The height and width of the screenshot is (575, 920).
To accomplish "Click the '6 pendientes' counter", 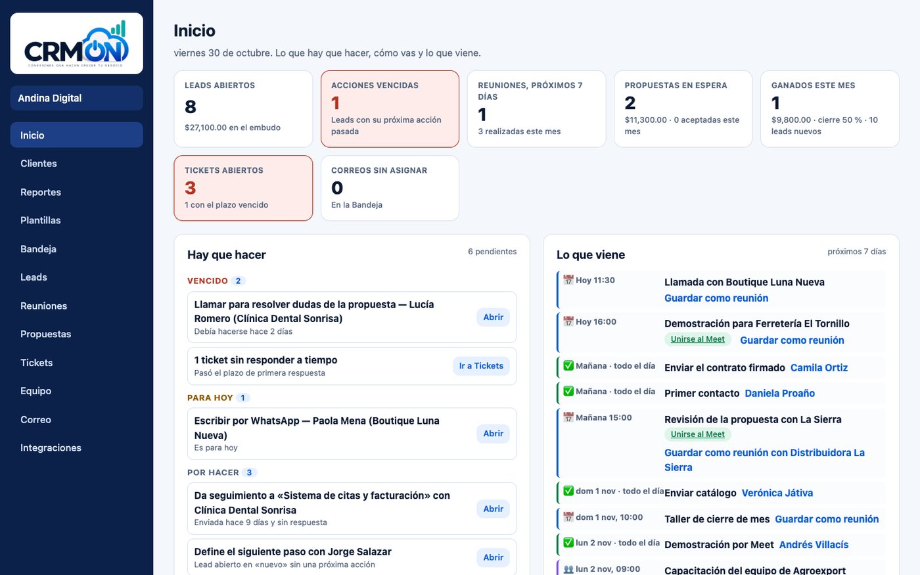I will (x=492, y=252).
